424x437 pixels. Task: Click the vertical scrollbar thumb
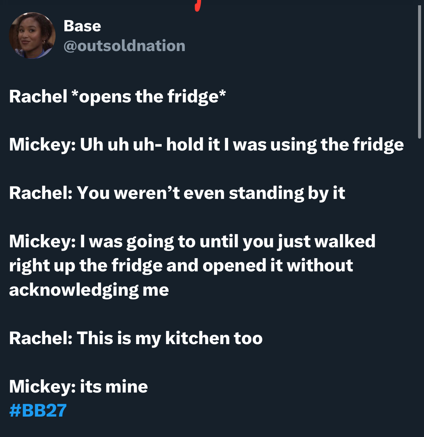[419, 72]
